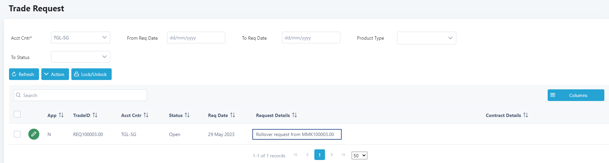Click the Refresh button
This screenshot has height=163, width=609.
[24, 74]
